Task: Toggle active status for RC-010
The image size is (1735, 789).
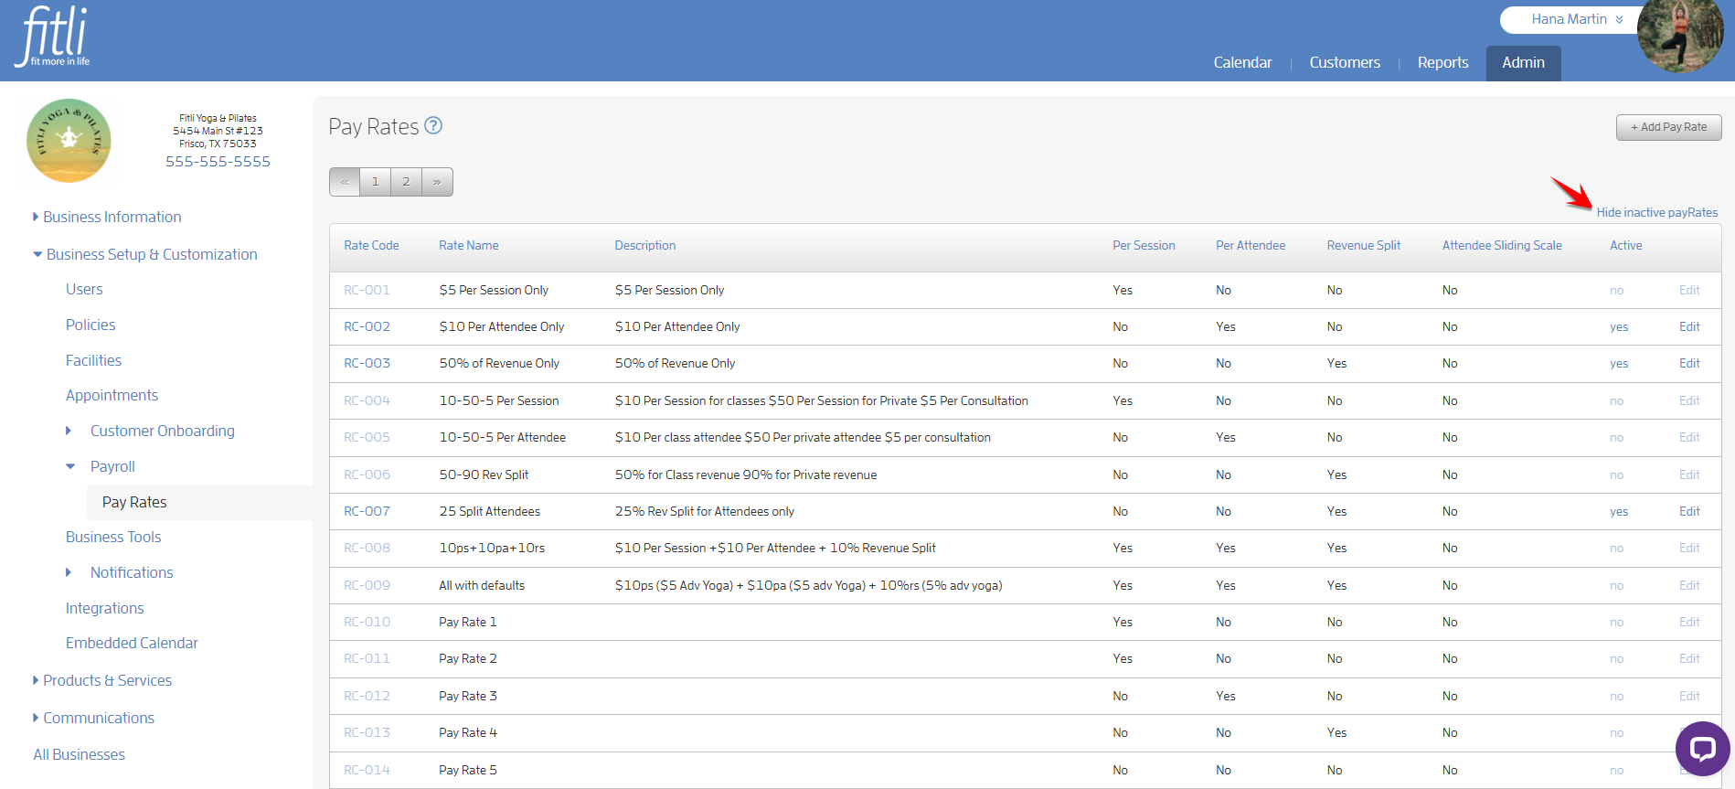Action: pyautogui.click(x=1617, y=623)
